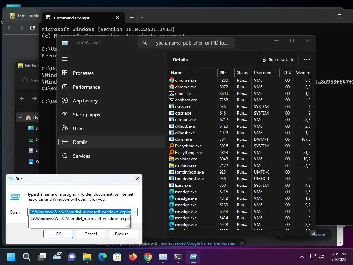Click the Startup apps gauge icon

click(65, 114)
